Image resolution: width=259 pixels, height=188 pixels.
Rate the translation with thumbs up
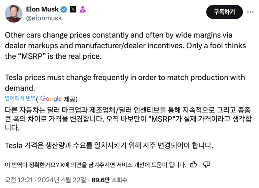[x=194, y=164]
